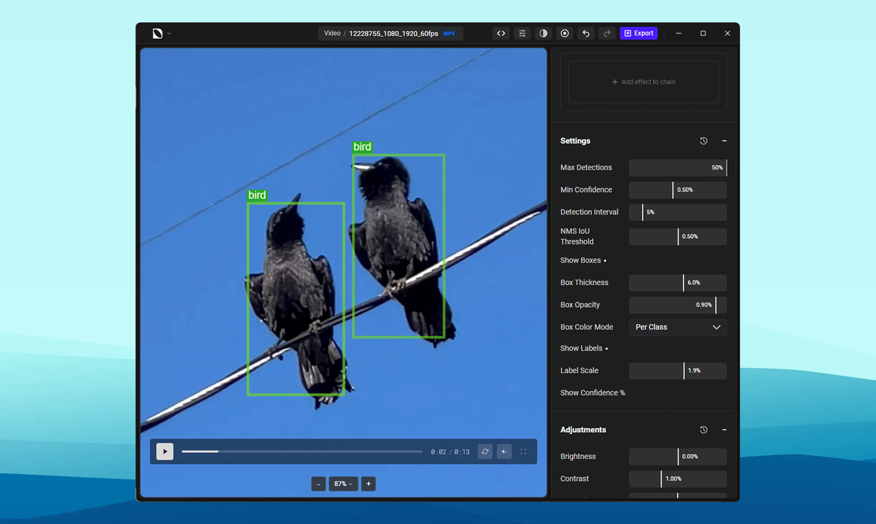Select the 12228755_1080_1920_60fps filename
This screenshot has height=524, width=876.
tap(393, 33)
